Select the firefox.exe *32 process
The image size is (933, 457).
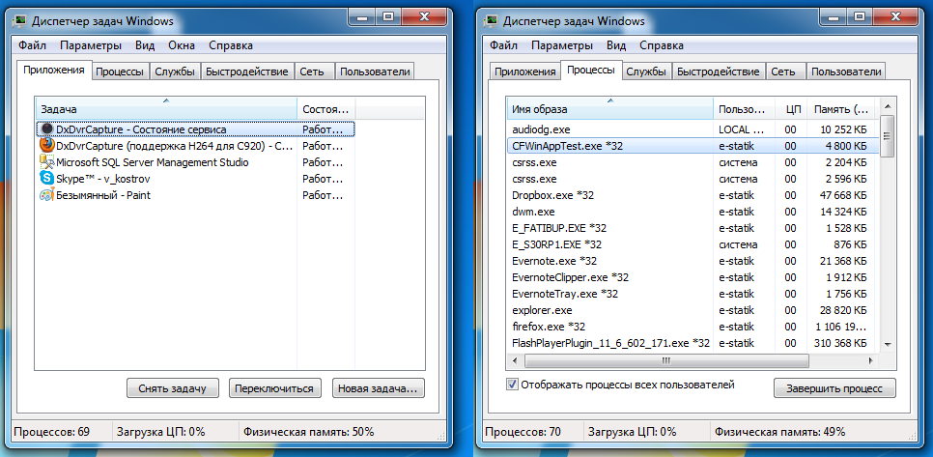click(x=692, y=327)
